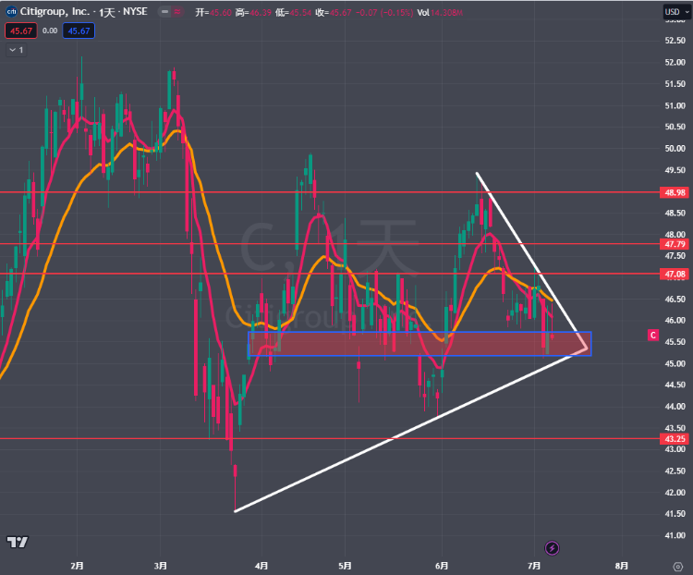This screenshot has width=693, height=575.
Task: Select the 47.08 price level label
Action: (674, 275)
